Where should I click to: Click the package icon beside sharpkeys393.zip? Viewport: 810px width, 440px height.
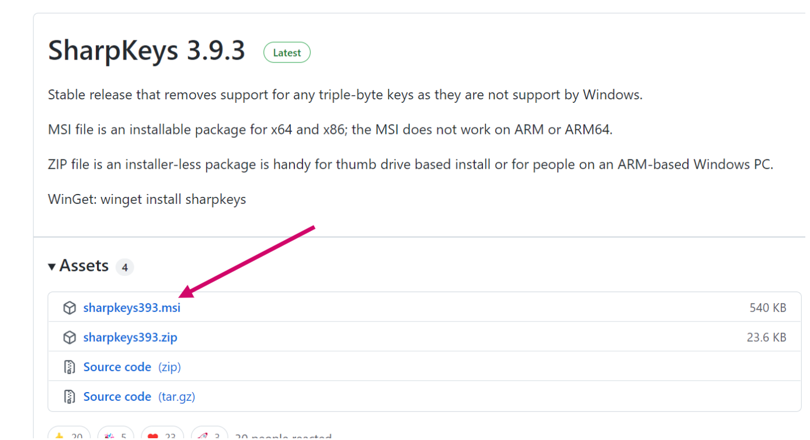[69, 338]
